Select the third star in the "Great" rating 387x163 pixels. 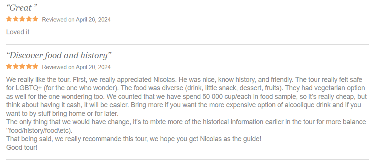(x=22, y=19)
